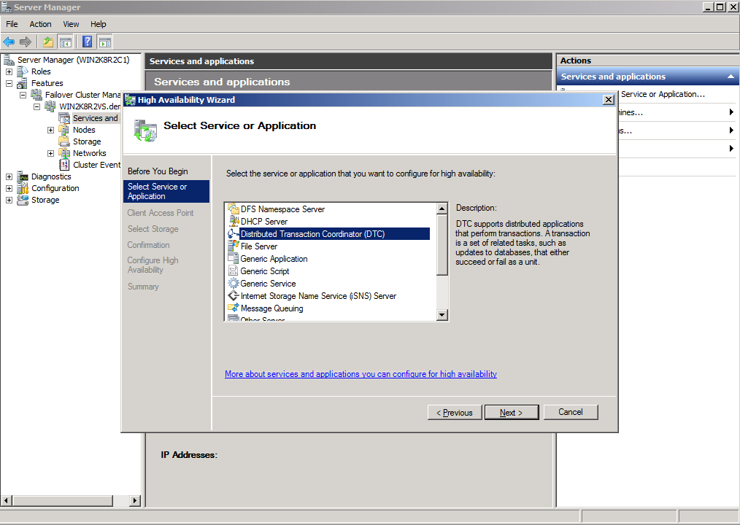
Task: Select Generic Script in the list
Action: pyautogui.click(x=264, y=271)
